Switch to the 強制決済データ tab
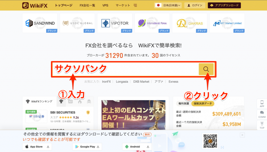267x152 pixels. coord(203,103)
